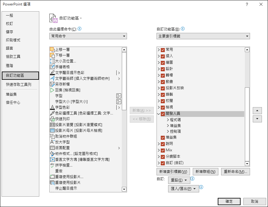Click the ribbon tabs list scrollbar thumb
268x207 pixels.
[247, 124]
